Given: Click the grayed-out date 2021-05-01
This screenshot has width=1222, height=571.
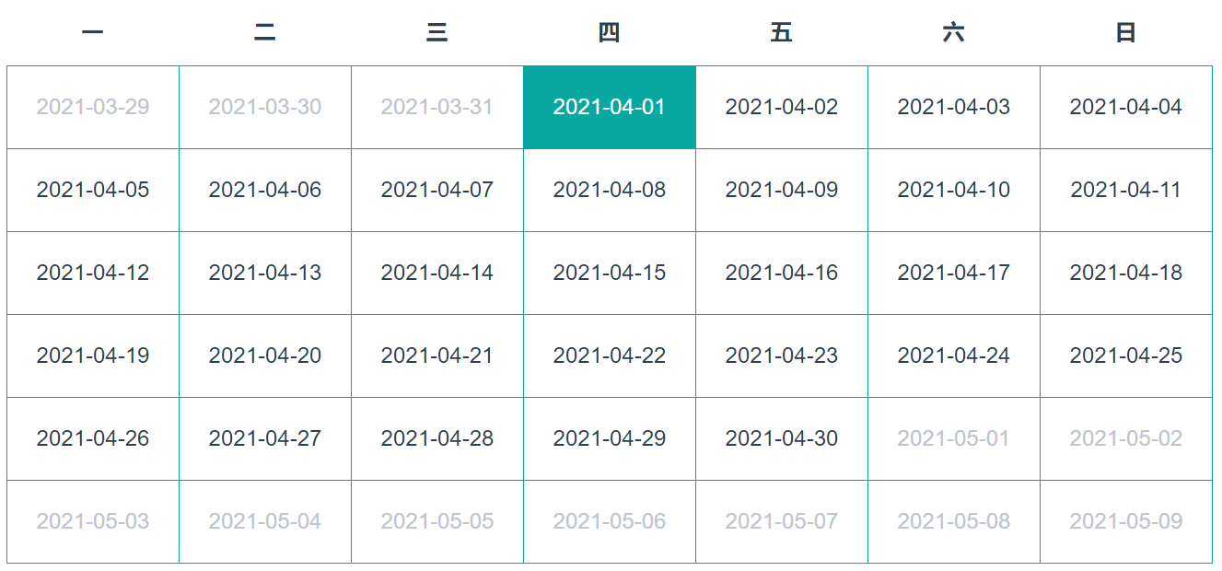Looking at the screenshot, I should pyautogui.click(x=954, y=438).
